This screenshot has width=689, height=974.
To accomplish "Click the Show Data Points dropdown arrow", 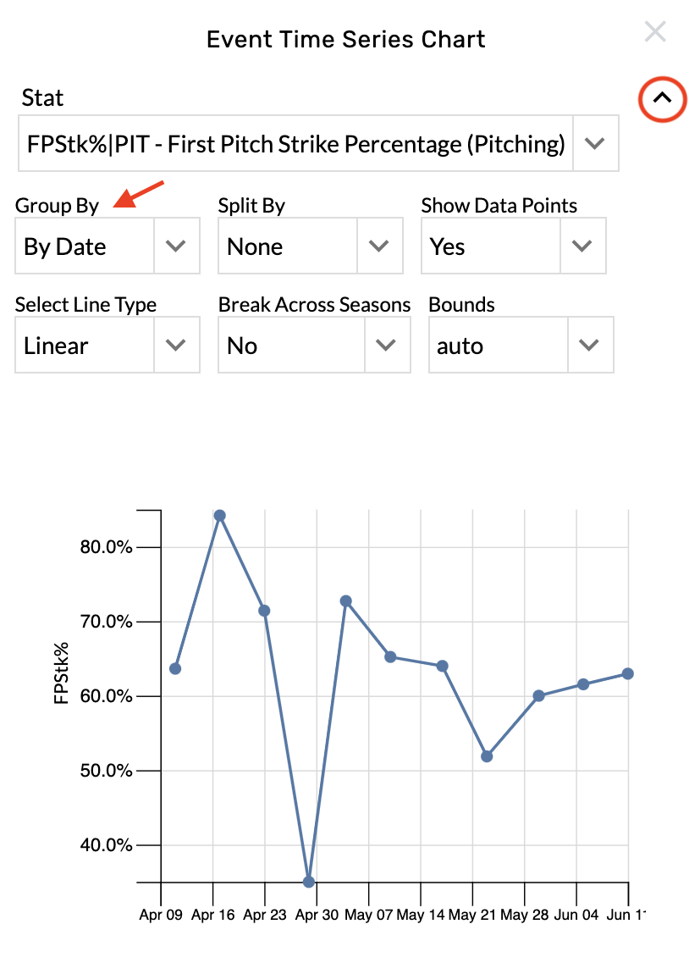I will point(582,246).
